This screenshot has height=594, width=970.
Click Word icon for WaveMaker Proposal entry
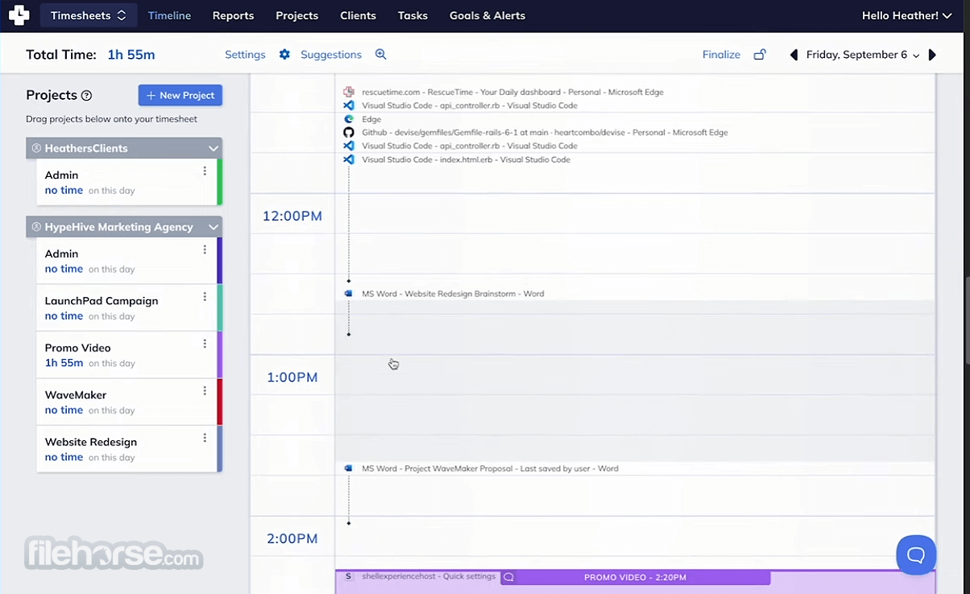point(349,468)
